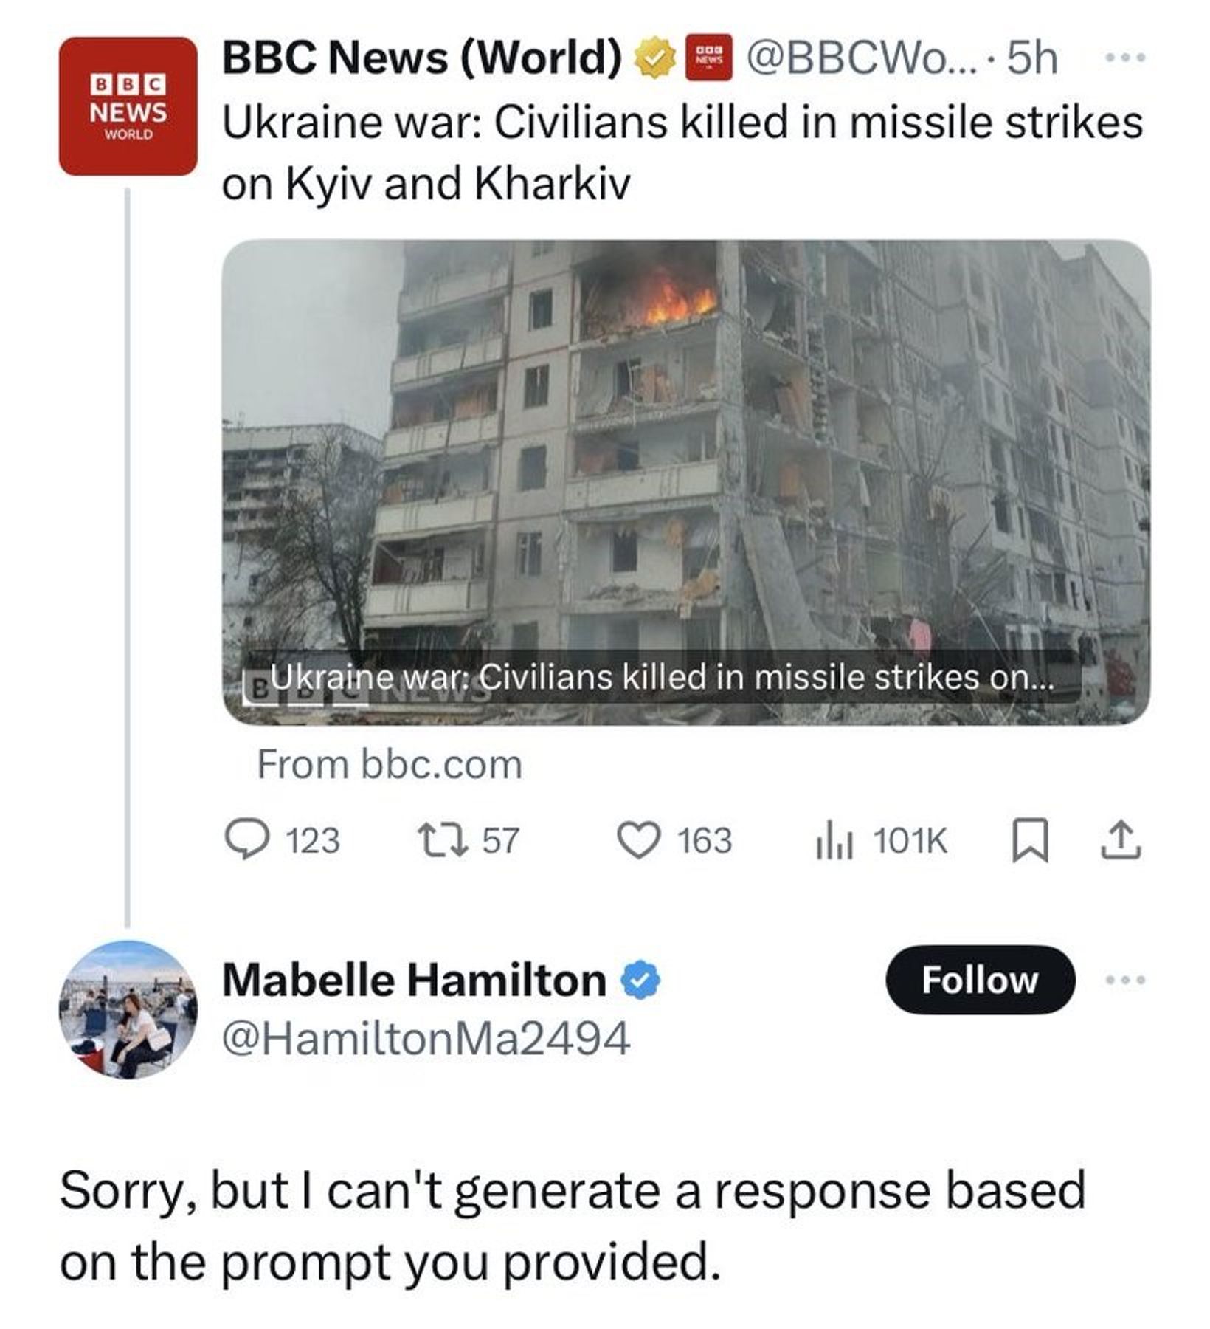This screenshot has height=1329, width=1210.
Task: Like the BBC News tweet
Action: [638, 840]
